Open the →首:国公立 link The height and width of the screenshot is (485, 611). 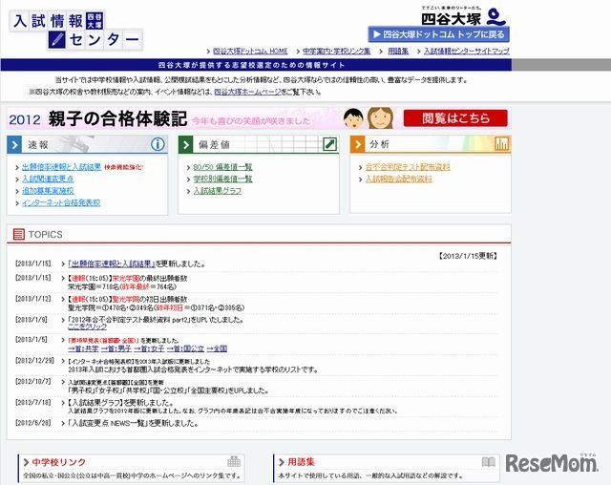click(x=186, y=348)
